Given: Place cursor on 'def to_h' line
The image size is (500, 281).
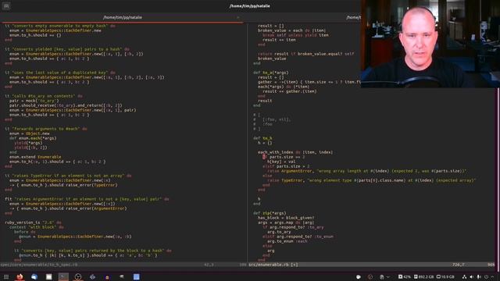Looking at the screenshot, I should click(262, 138).
